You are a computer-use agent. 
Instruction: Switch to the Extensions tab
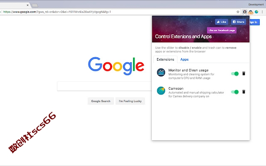click(x=165, y=59)
